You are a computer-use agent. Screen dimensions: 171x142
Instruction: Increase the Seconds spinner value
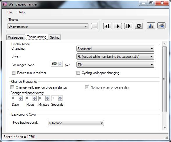click(60, 97)
